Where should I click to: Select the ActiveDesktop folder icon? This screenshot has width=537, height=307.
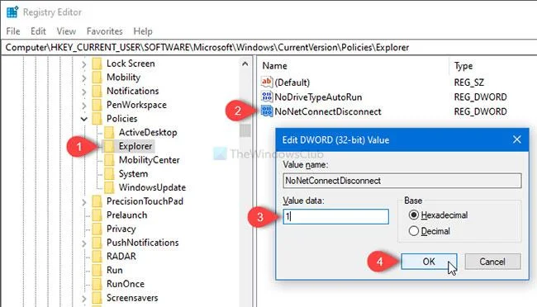(109, 132)
